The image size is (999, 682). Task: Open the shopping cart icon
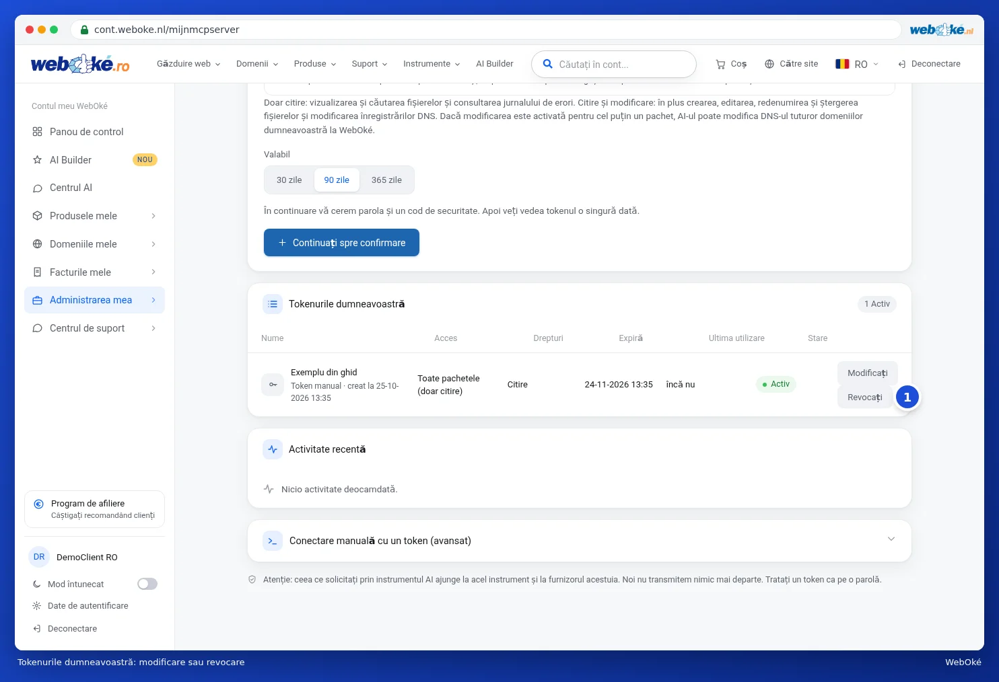(x=720, y=65)
